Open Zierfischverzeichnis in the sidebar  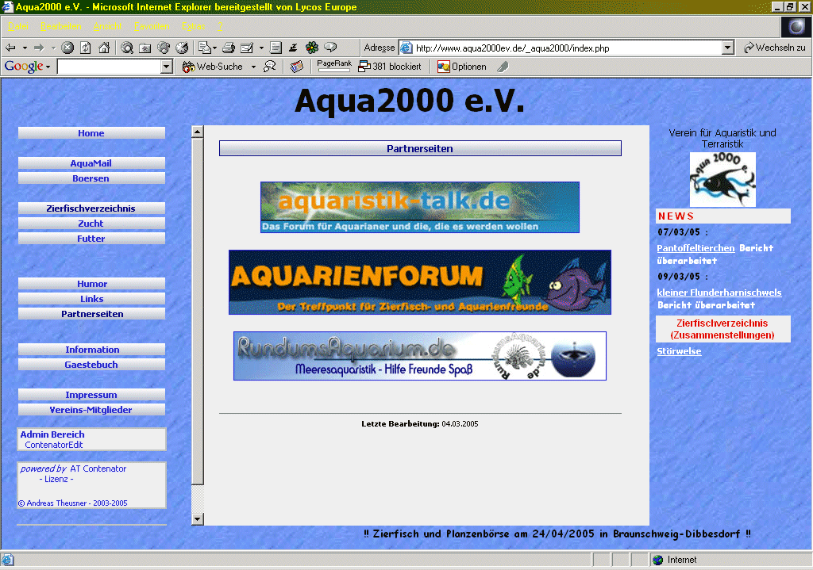click(x=91, y=208)
